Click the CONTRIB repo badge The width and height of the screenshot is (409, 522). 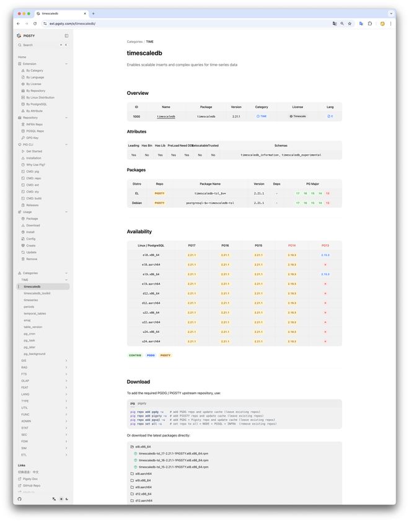coord(134,355)
